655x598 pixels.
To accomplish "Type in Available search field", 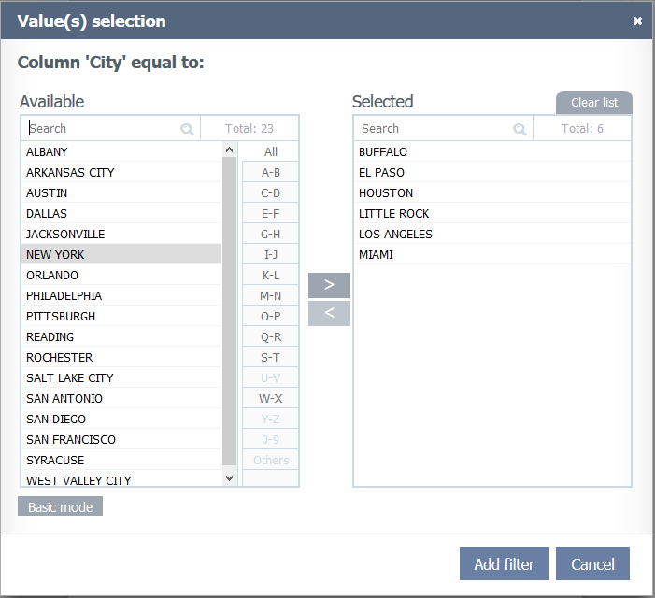I will (103, 129).
